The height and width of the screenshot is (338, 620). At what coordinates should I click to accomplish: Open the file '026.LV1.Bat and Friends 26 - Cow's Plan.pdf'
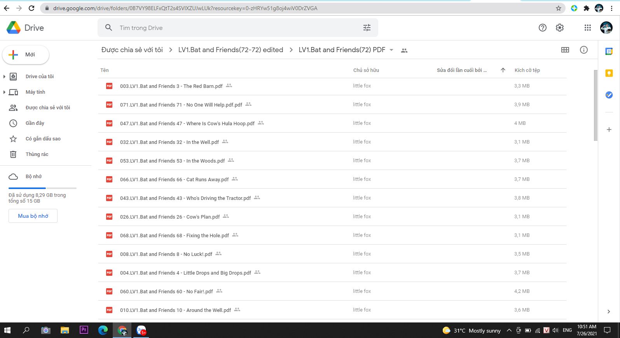pyautogui.click(x=169, y=217)
